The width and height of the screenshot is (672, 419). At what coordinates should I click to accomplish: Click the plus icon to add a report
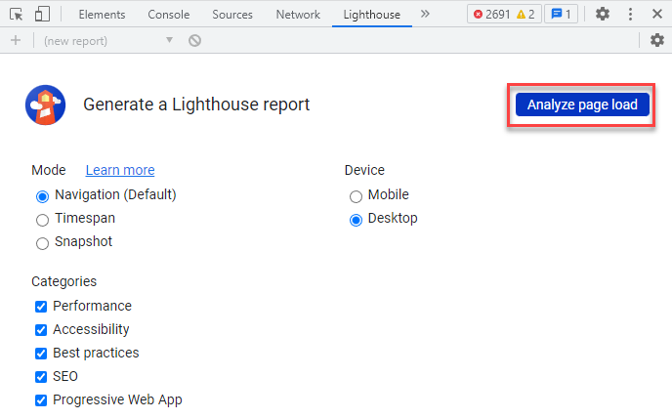[x=16, y=40]
